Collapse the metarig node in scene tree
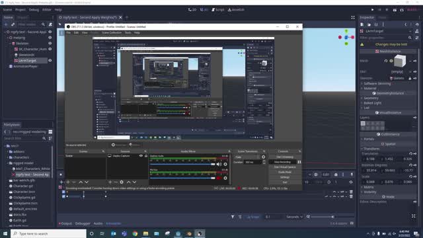The width and height of the screenshot is (423, 238). coord(8,38)
